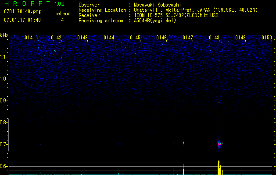Image resolution: width=276 pixels, height=175 pixels.
Task: Click the 0.7 frequency axis label
Action: pos(4,144)
